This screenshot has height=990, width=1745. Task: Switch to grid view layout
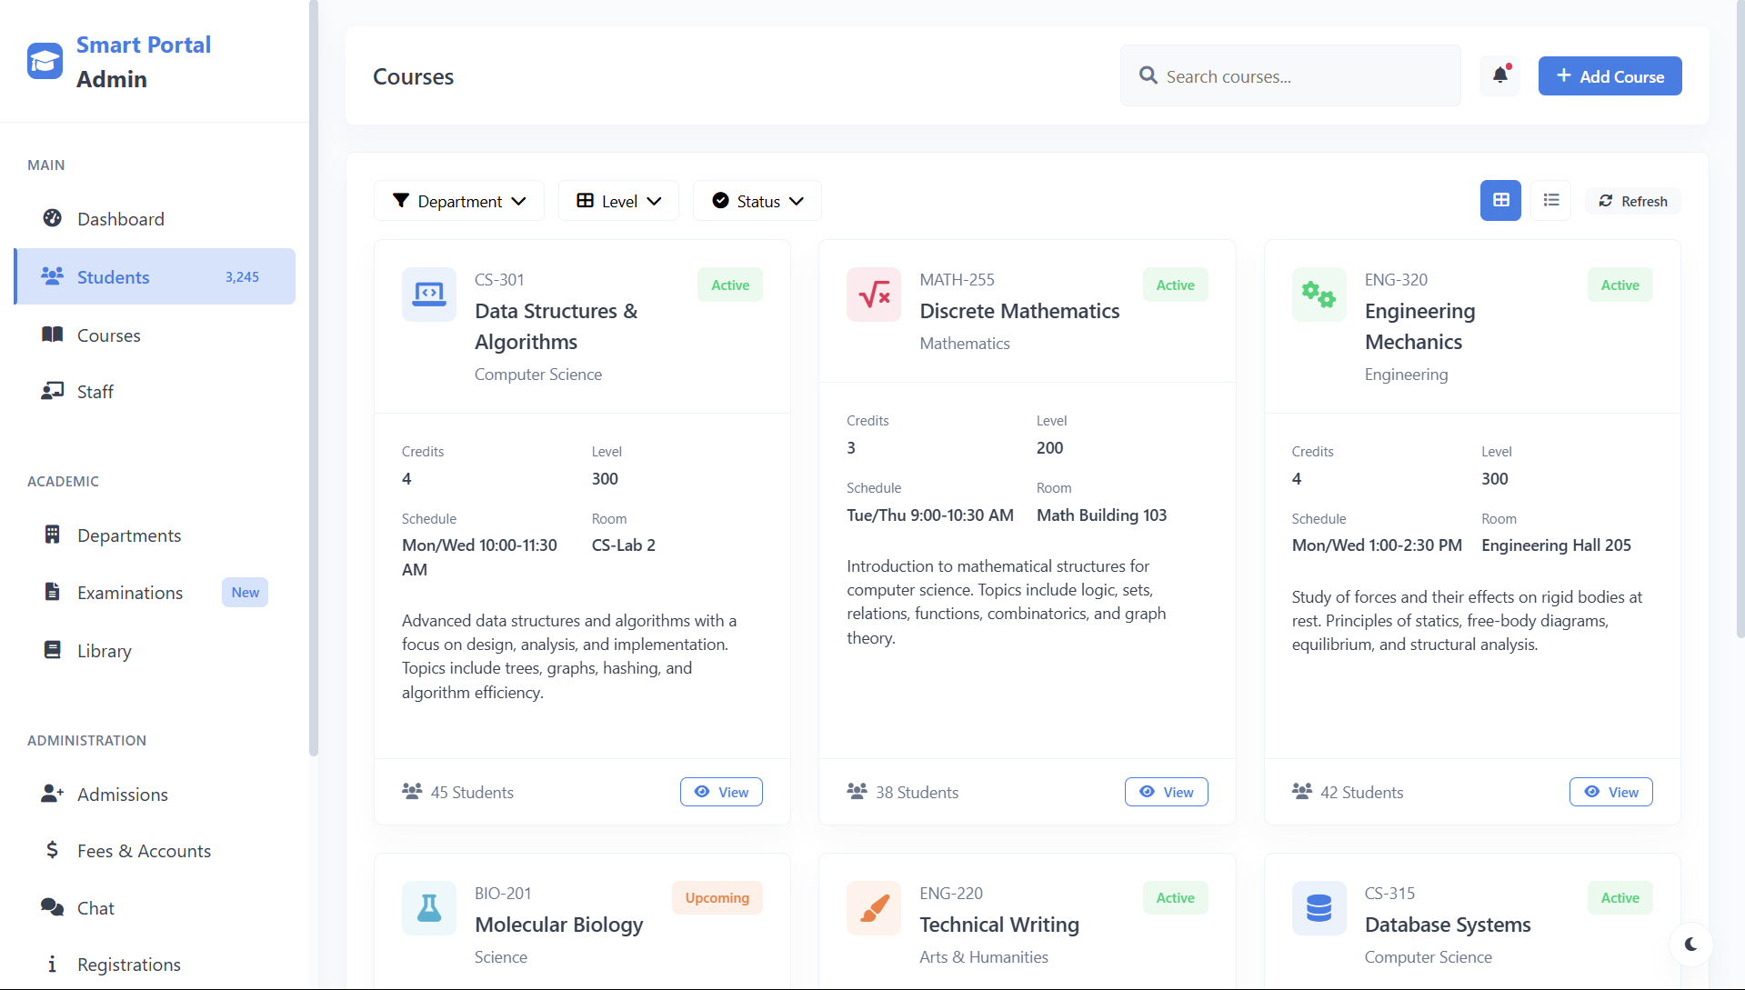1499,200
